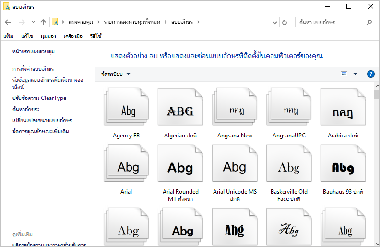Open the มุมมอง menu
This screenshot has height=247, width=380.
(48, 36)
